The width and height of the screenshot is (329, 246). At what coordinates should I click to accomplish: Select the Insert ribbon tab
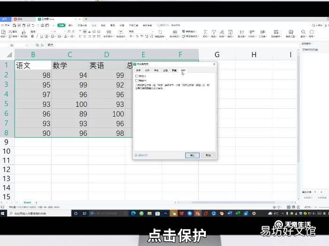point(70,25)
